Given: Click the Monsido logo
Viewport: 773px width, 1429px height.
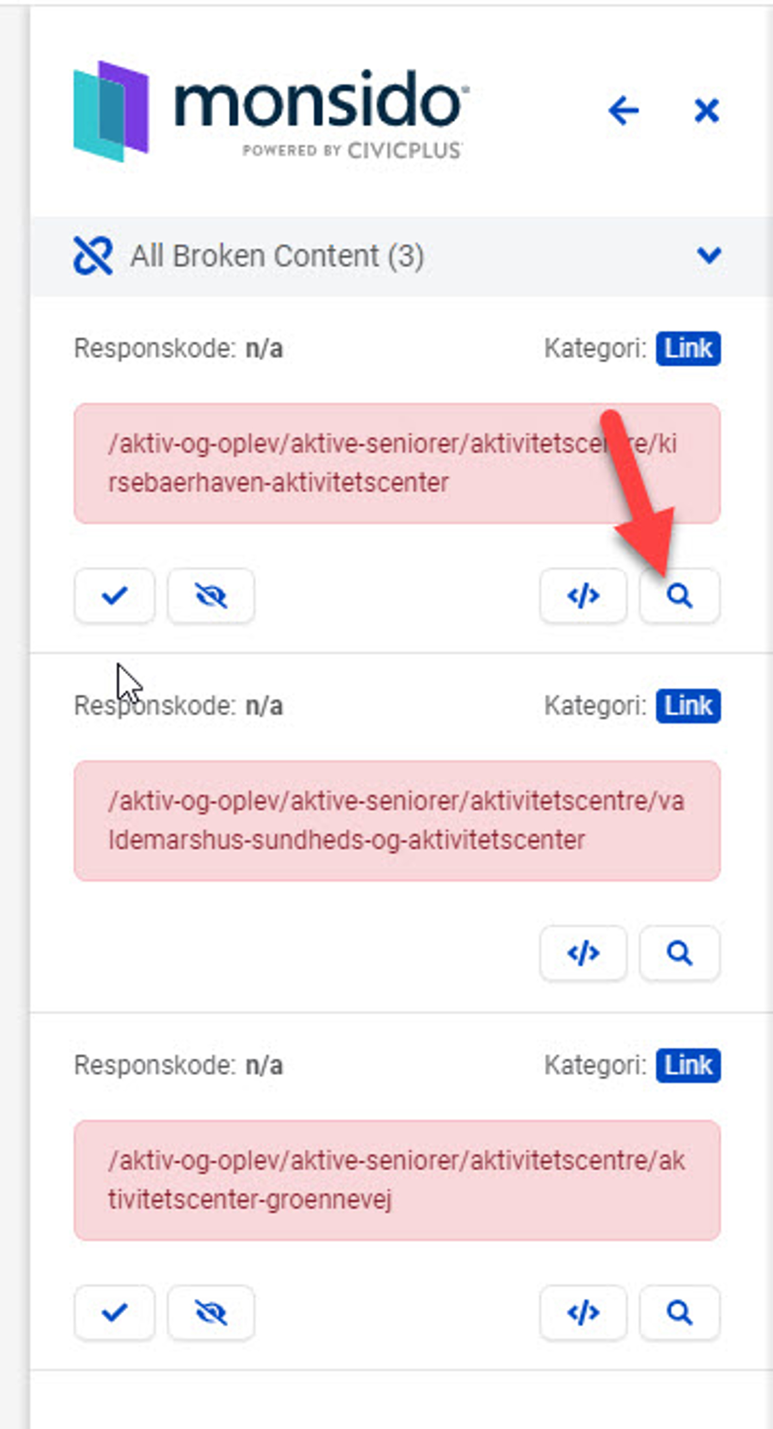Looking at the screenshot, I should pos(270,111).
